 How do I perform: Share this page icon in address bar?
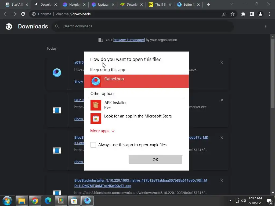(x=224, y=14)
